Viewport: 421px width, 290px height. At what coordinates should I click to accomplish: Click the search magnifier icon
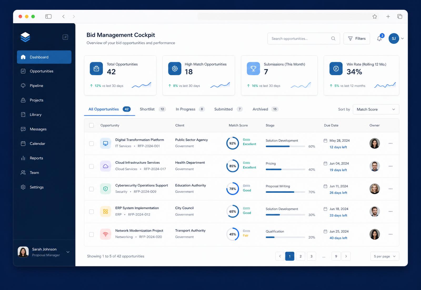pos(333,39)
